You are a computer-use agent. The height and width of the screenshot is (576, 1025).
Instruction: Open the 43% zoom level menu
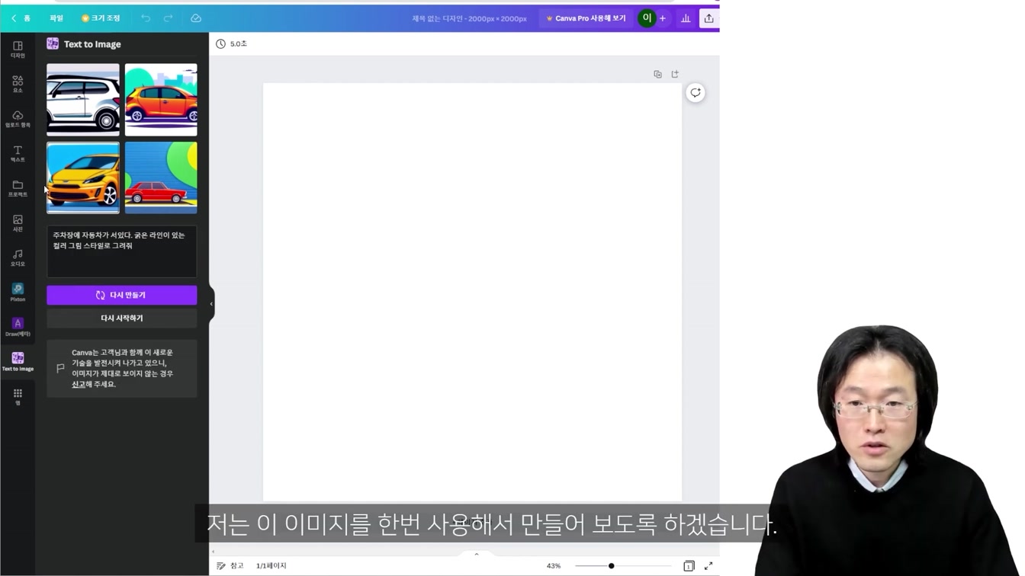click(x=554, y=566)
